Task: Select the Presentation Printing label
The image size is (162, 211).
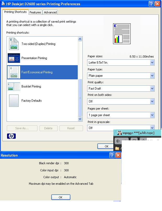Action: tap(34, 58)
